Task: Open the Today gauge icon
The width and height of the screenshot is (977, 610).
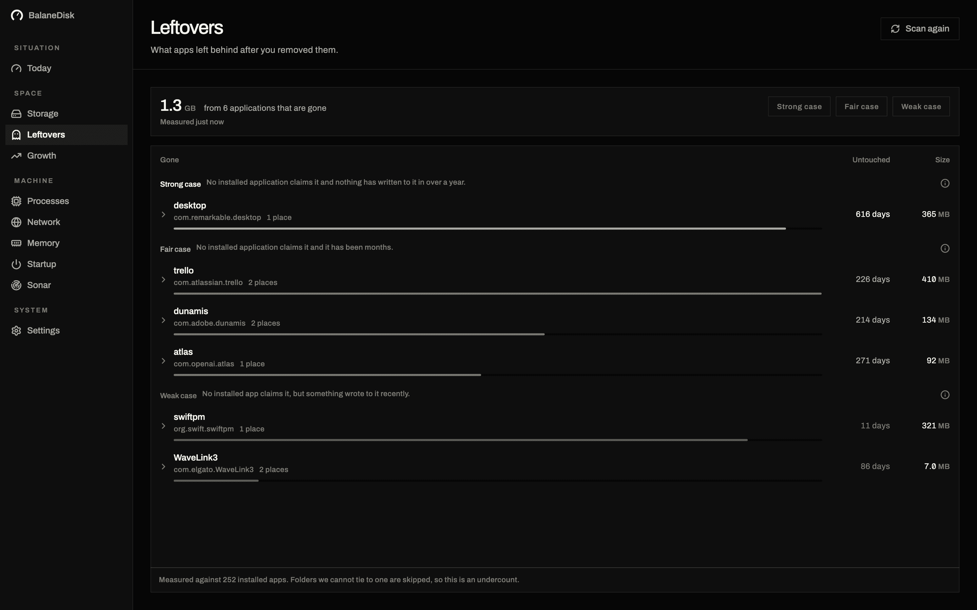Action: (16, 68)
